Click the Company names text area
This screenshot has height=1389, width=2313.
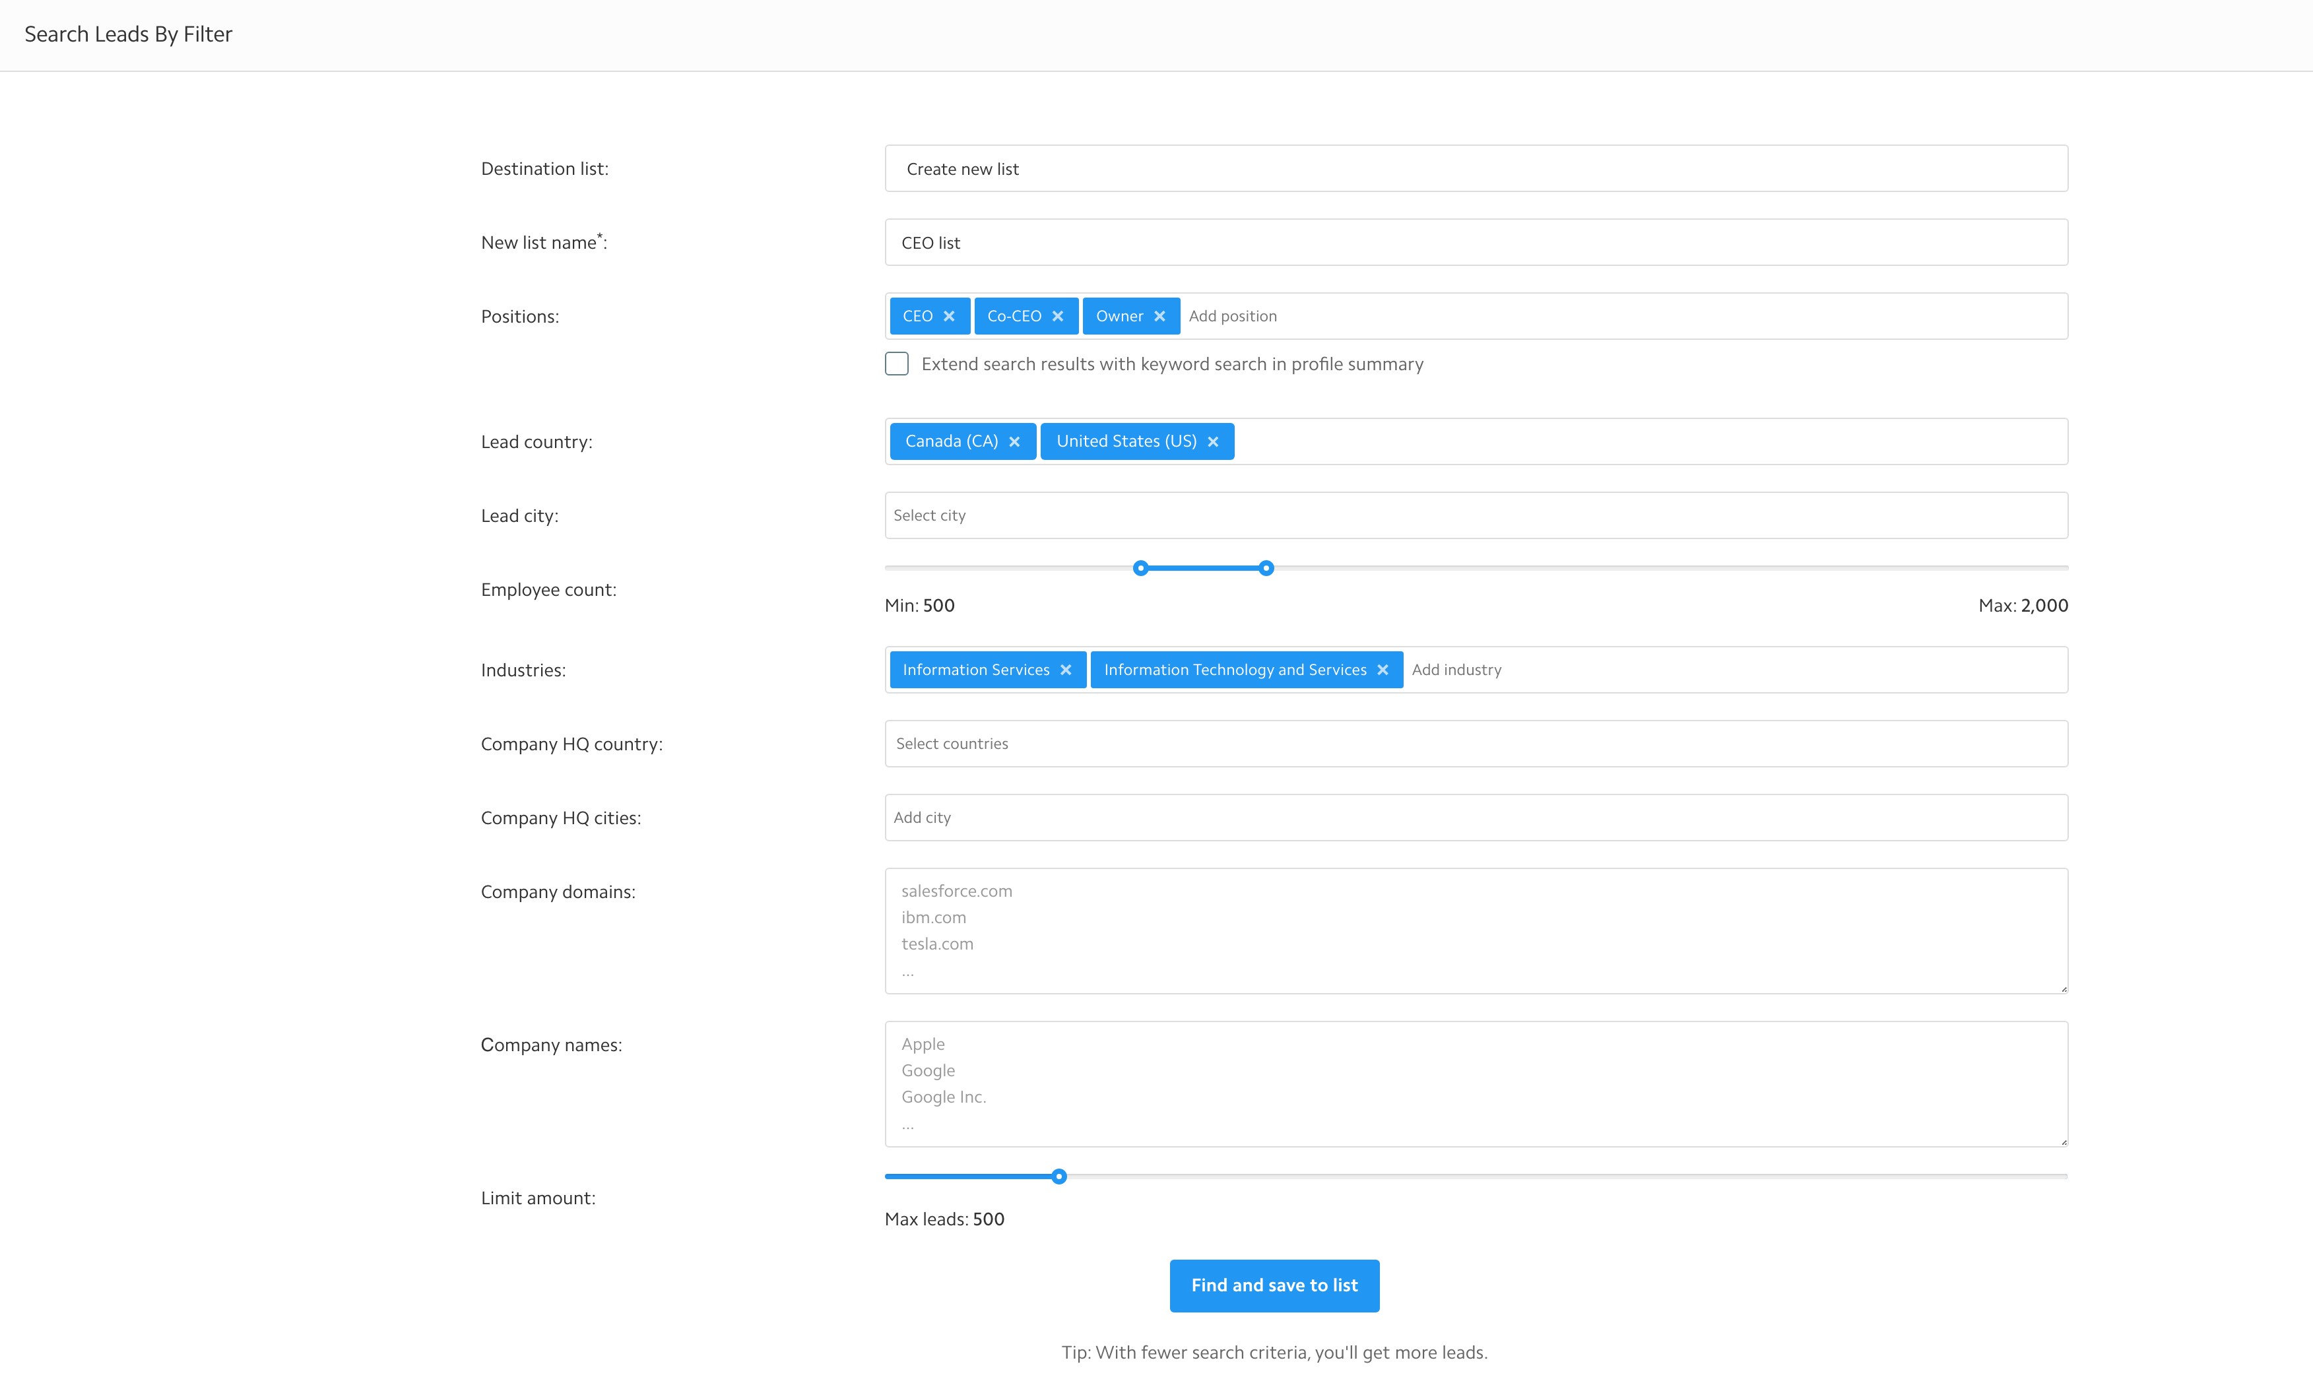tap(1476, 1084)
